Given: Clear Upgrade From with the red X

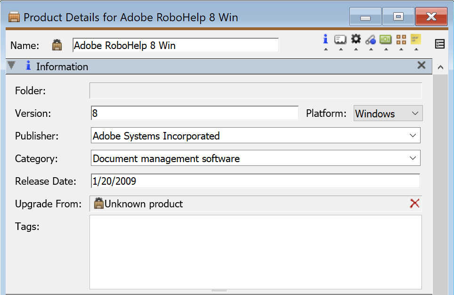Looking at the screenshot, I should pyautogui.click(x=414, y=204).
